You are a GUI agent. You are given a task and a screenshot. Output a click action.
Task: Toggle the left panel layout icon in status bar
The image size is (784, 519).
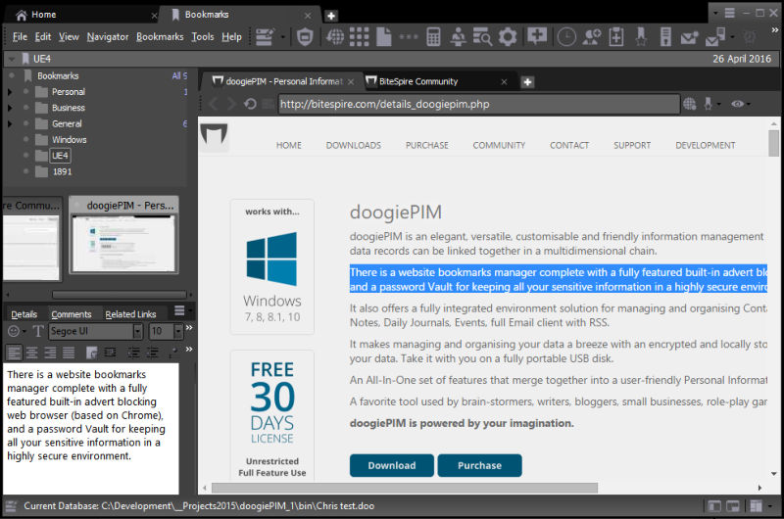714,506
